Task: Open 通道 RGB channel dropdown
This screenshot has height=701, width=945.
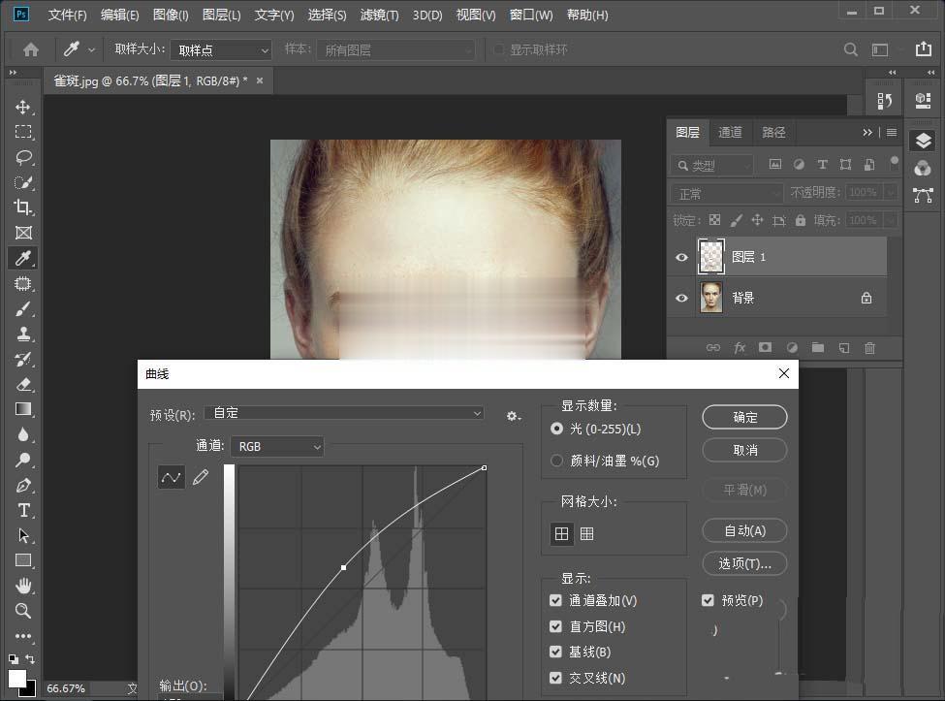Action: click(x=277, y=447)
